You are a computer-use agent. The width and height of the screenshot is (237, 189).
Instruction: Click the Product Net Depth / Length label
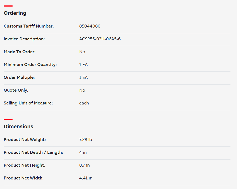click(x=33, y=152)
